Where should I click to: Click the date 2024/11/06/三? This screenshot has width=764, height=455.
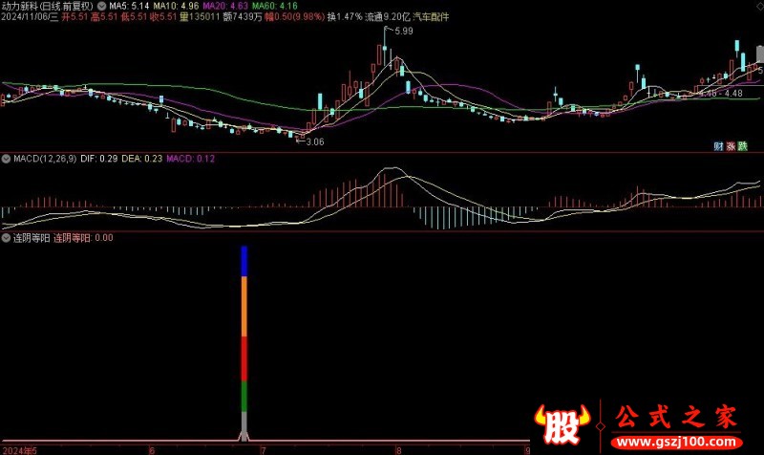pyautogui.click(x=30, y=17)
